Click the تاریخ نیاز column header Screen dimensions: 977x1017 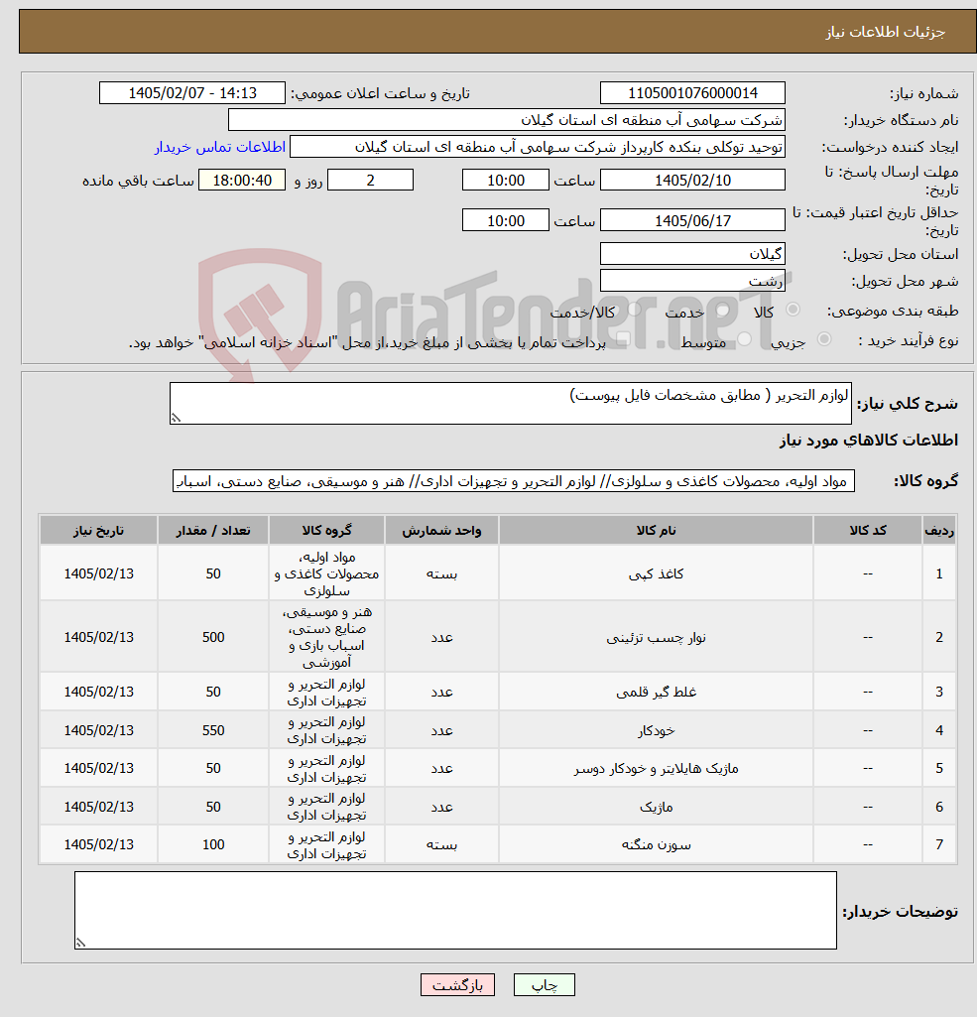coord(98,531)
